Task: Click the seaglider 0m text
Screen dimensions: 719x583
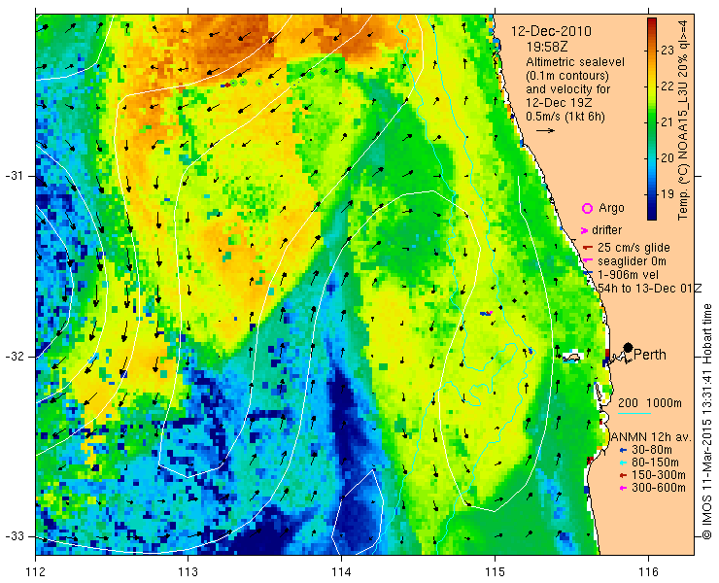Action: [632, 261]
